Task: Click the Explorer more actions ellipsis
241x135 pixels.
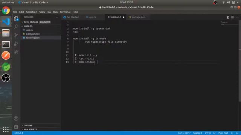Action: pos(57,17)
